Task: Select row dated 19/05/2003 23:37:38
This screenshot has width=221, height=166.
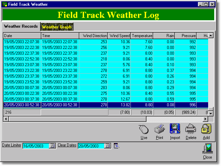Action: click(x=106, y=76)
